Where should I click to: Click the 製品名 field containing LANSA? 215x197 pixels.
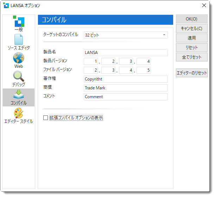click(x=126, y=53)
